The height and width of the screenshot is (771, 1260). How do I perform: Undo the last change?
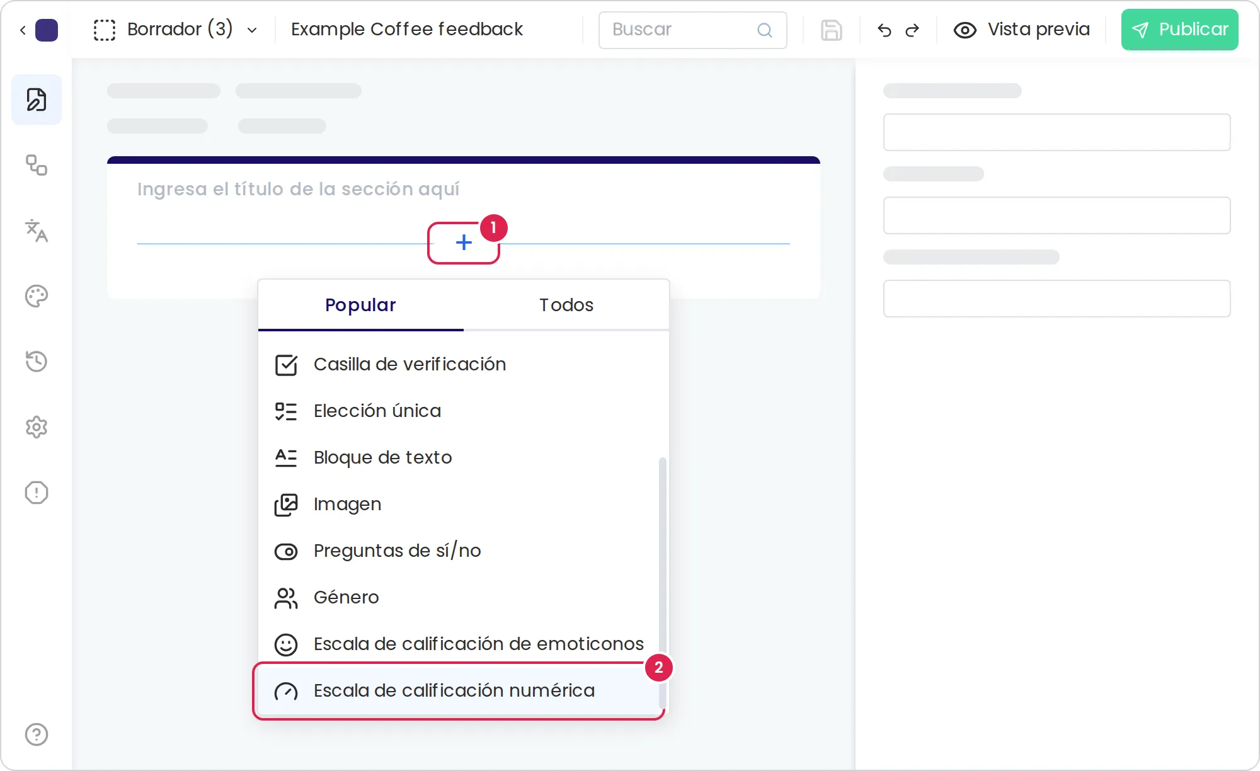coord(885,30)
